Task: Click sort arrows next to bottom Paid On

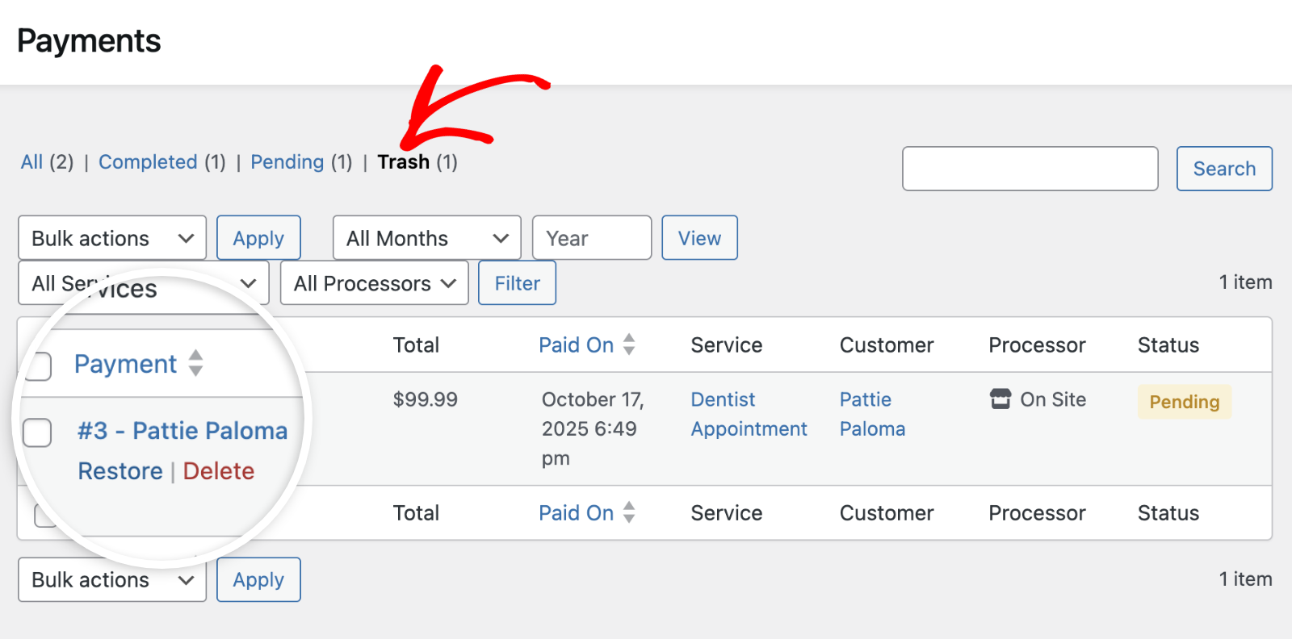Action: tap(629, 512)
